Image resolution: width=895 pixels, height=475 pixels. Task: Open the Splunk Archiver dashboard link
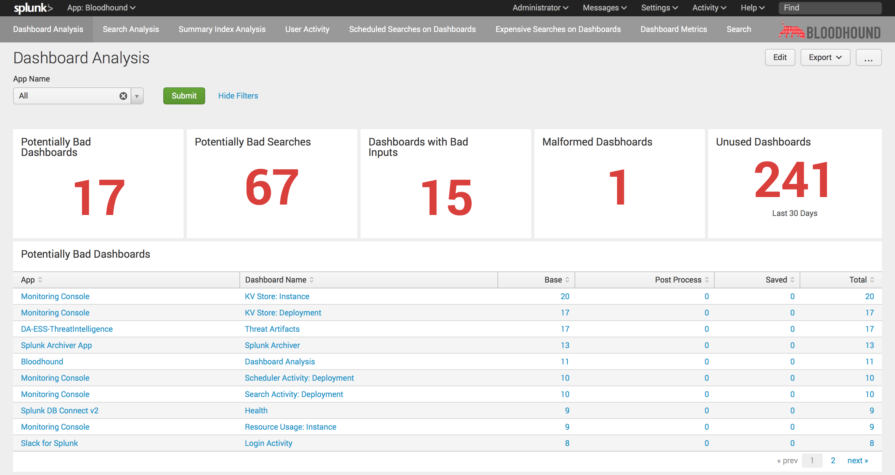(x=272, y=345)
